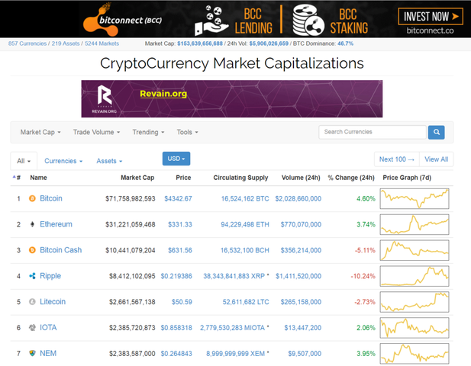The height and width of the screenshot is (366, 471).
Task: Open the Currencies filter dropdown
Action: pos(63,161)
